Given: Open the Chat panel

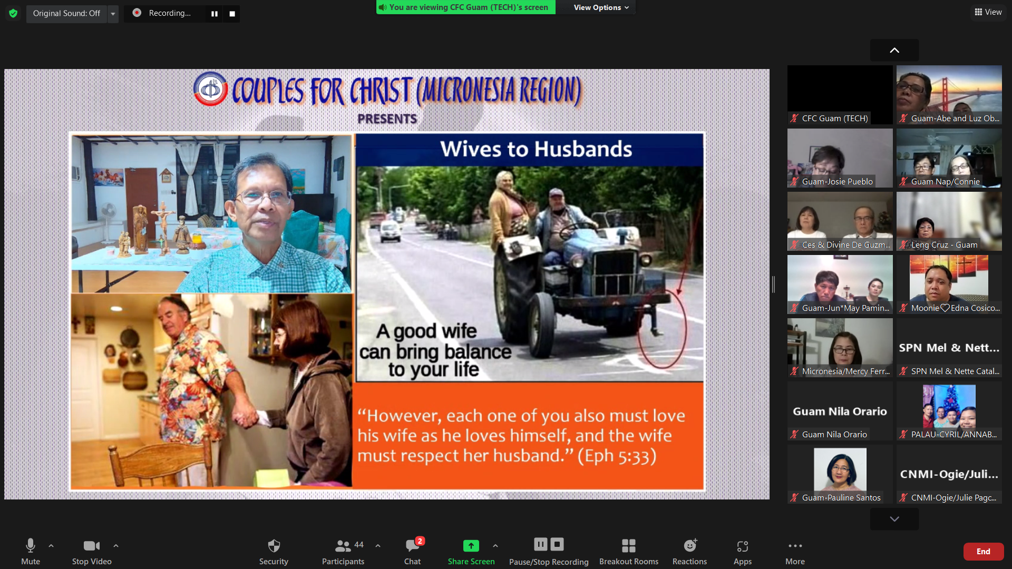Looking at the screenshot, I should (412, 552).
